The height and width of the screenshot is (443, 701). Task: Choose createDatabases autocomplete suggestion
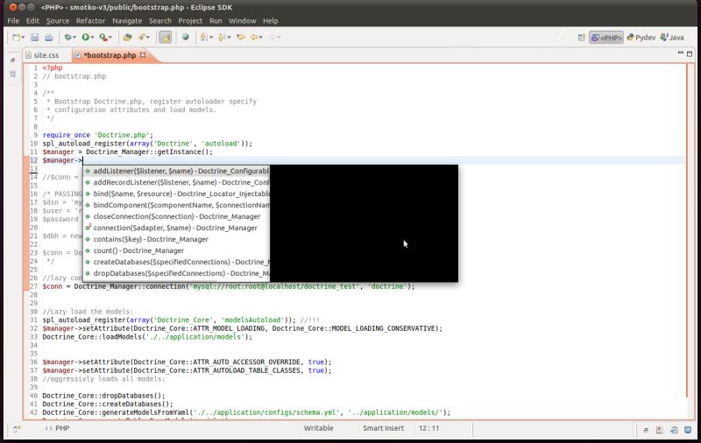click(177, 262)
